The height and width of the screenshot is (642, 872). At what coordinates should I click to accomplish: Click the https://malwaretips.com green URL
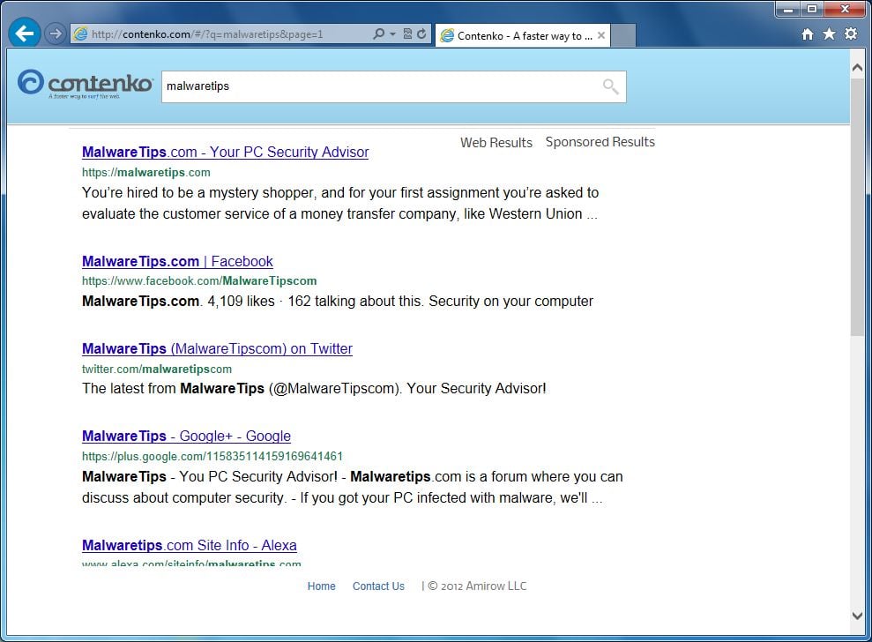[x=146, y=173]
